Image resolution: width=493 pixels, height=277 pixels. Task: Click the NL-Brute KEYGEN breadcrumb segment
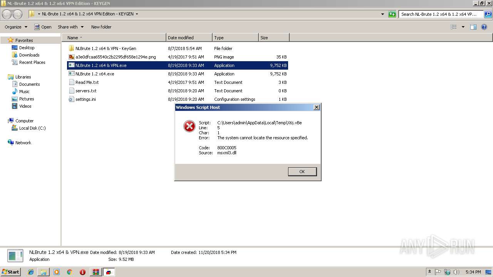88,14
